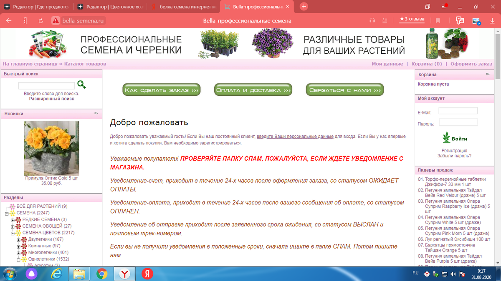Open File Explorer folder on taskbar
This screenshot has width=501, height=281.
coord(79,274)
